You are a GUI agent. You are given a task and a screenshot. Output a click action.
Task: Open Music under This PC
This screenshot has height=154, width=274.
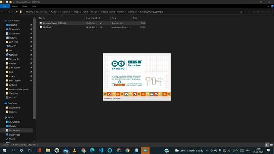12,139
